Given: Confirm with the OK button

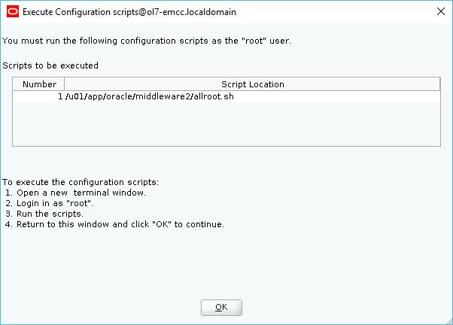Looking at the screenshot, I should [221, 308].
